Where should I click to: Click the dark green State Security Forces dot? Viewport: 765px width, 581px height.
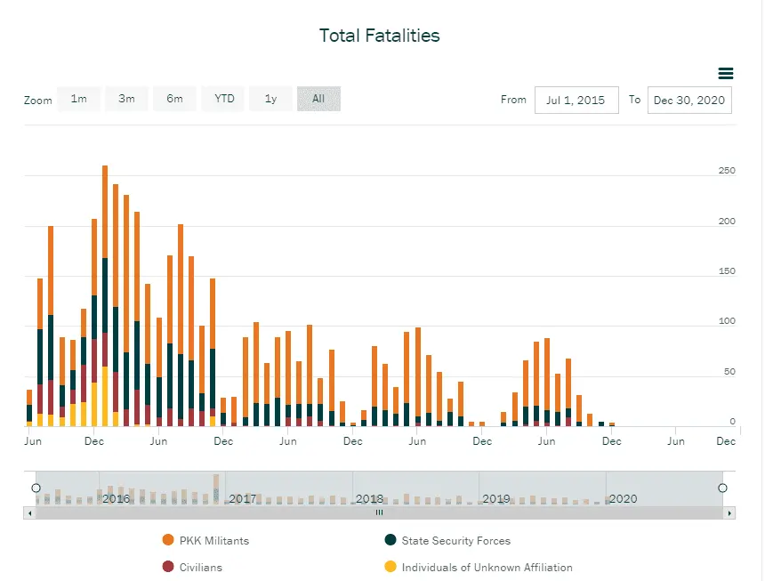click(391, 540)
